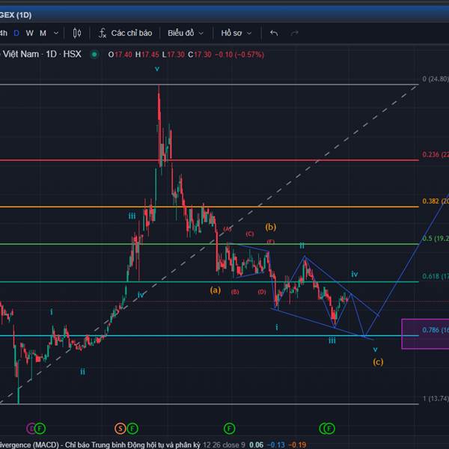Click the GEX (1D) window title
Image resolution: width=449 pixels, height=449 pixels.
(16, 15)
